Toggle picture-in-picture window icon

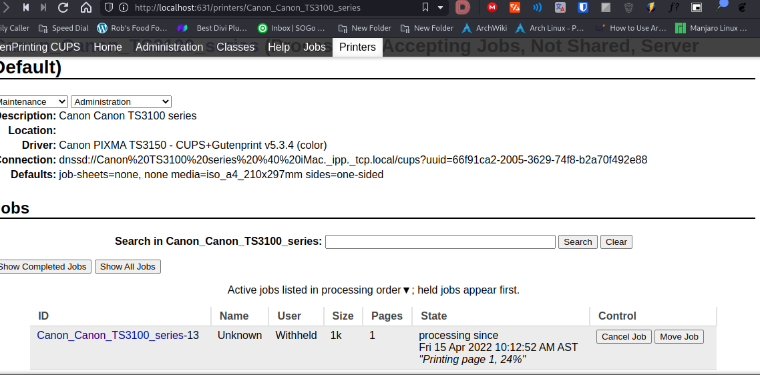pos(697,7)
